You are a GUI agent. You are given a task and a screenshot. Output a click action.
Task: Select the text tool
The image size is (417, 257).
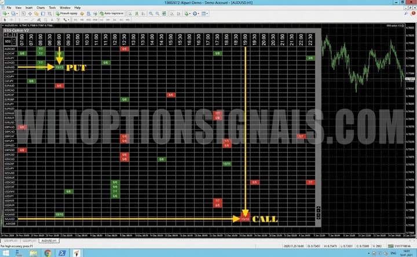pyautogui.click(x=52, y=20)
